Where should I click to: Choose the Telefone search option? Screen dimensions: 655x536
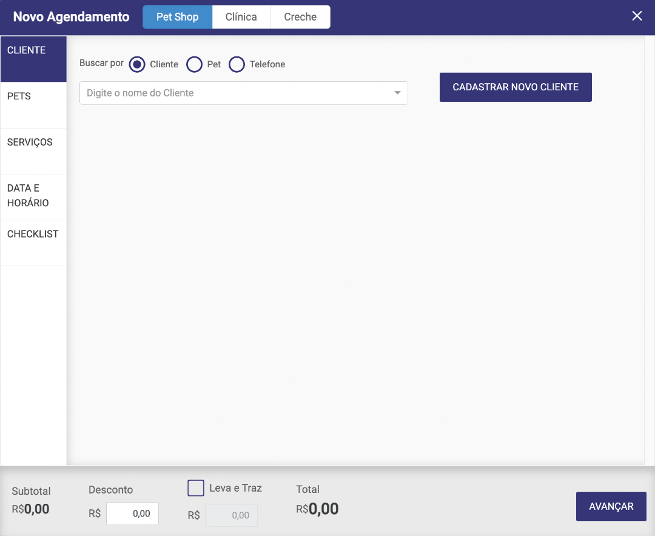coord(237,64)
